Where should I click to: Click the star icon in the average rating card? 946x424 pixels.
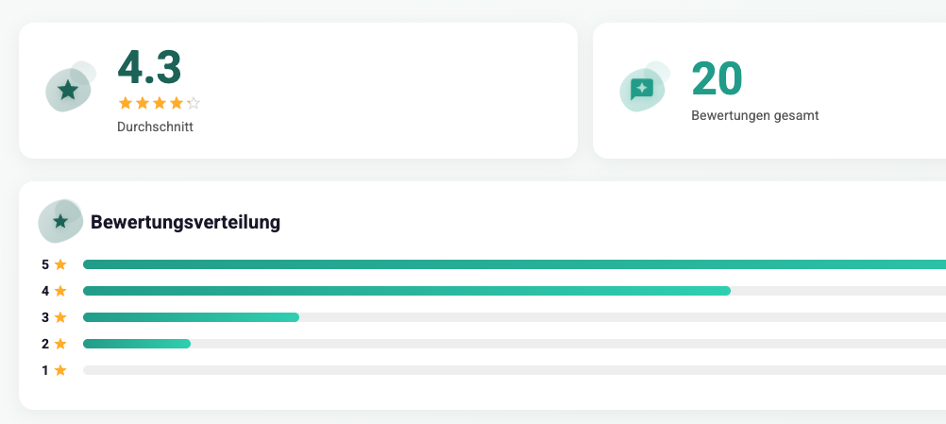pos(68,90)
